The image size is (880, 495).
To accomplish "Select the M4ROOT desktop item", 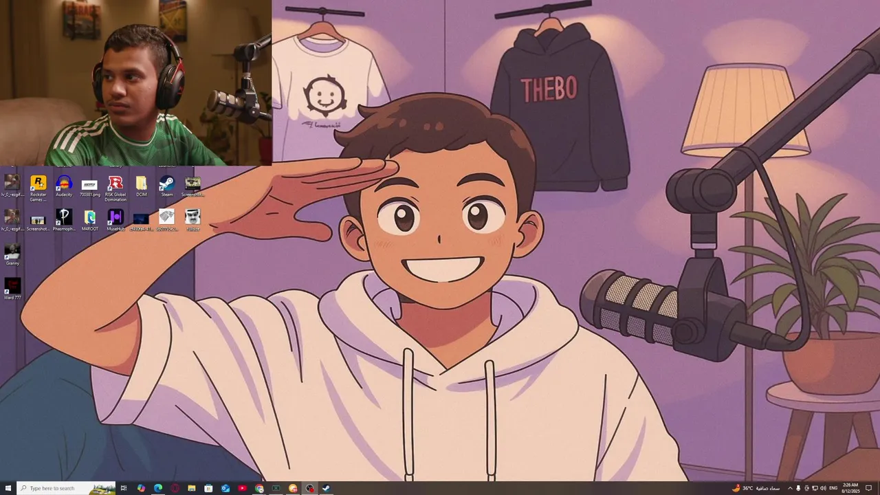I will pyautogui.click(x=89, y=220).
